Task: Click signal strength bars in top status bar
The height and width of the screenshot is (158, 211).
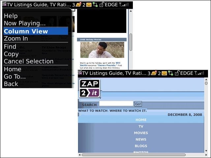Action: coord(124,5)
